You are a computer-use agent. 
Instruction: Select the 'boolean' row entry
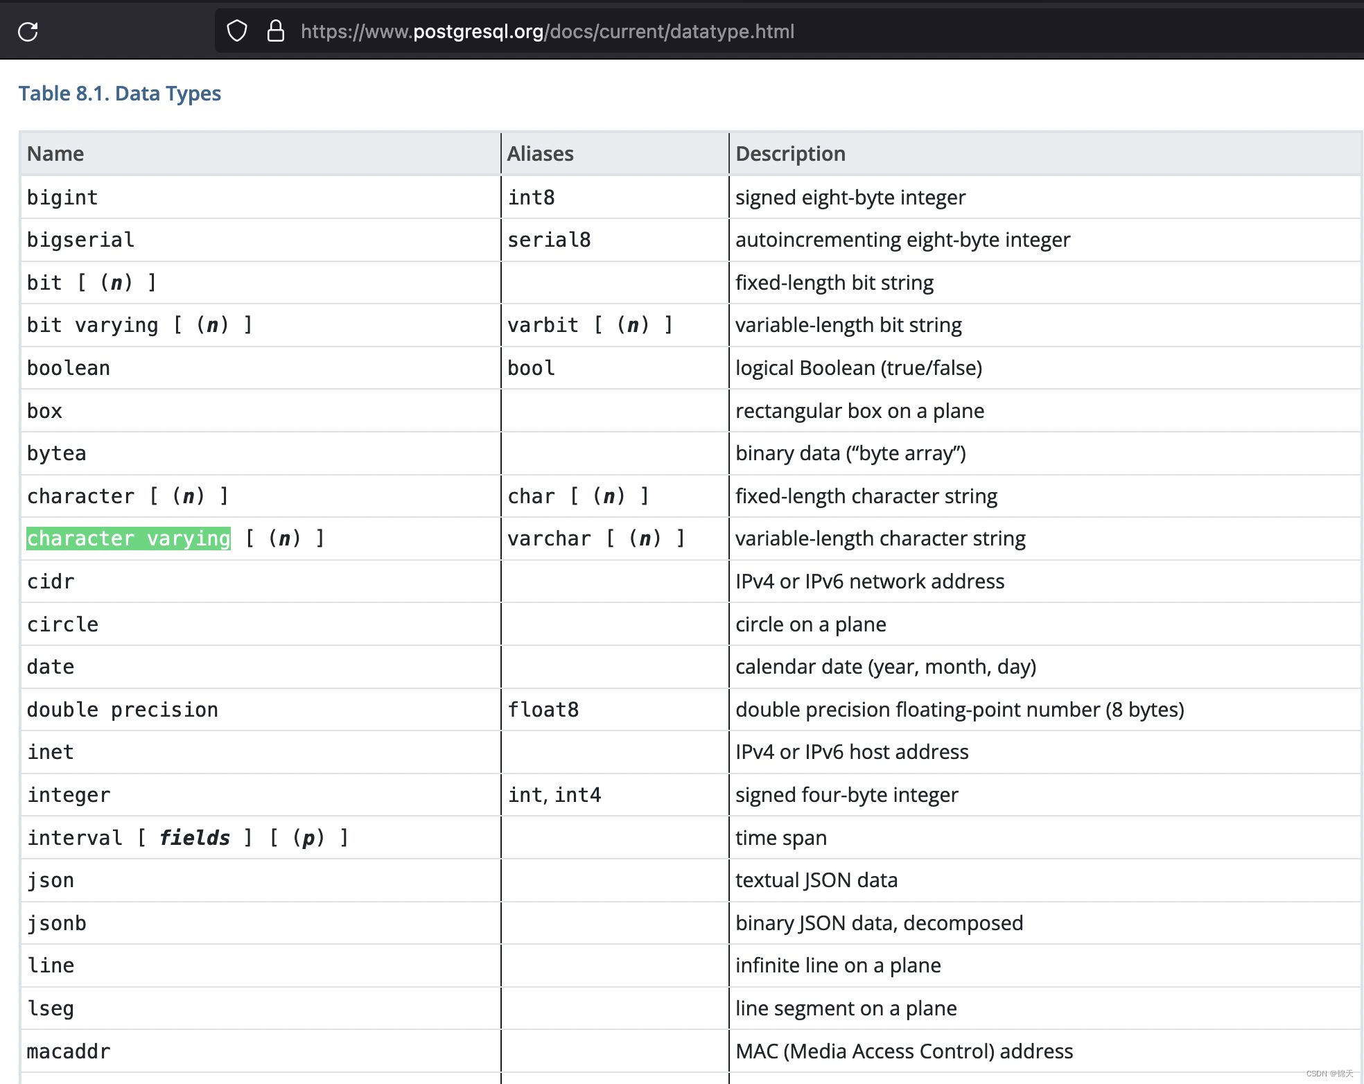point(68,367)
